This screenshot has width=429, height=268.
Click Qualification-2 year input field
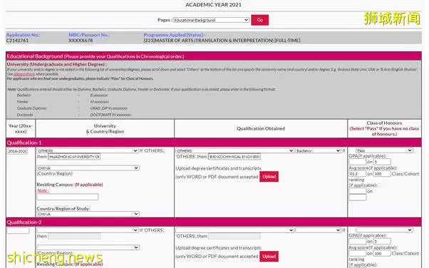(18, 230)
